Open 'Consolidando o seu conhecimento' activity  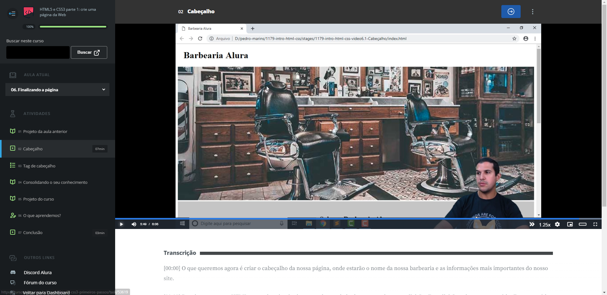coord(55,182)
